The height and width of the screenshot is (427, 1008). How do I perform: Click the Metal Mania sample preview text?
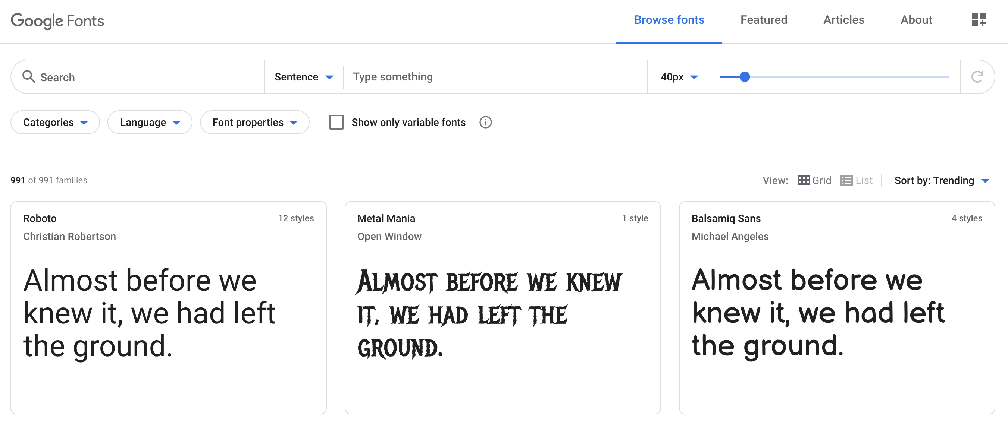(489, 314)
